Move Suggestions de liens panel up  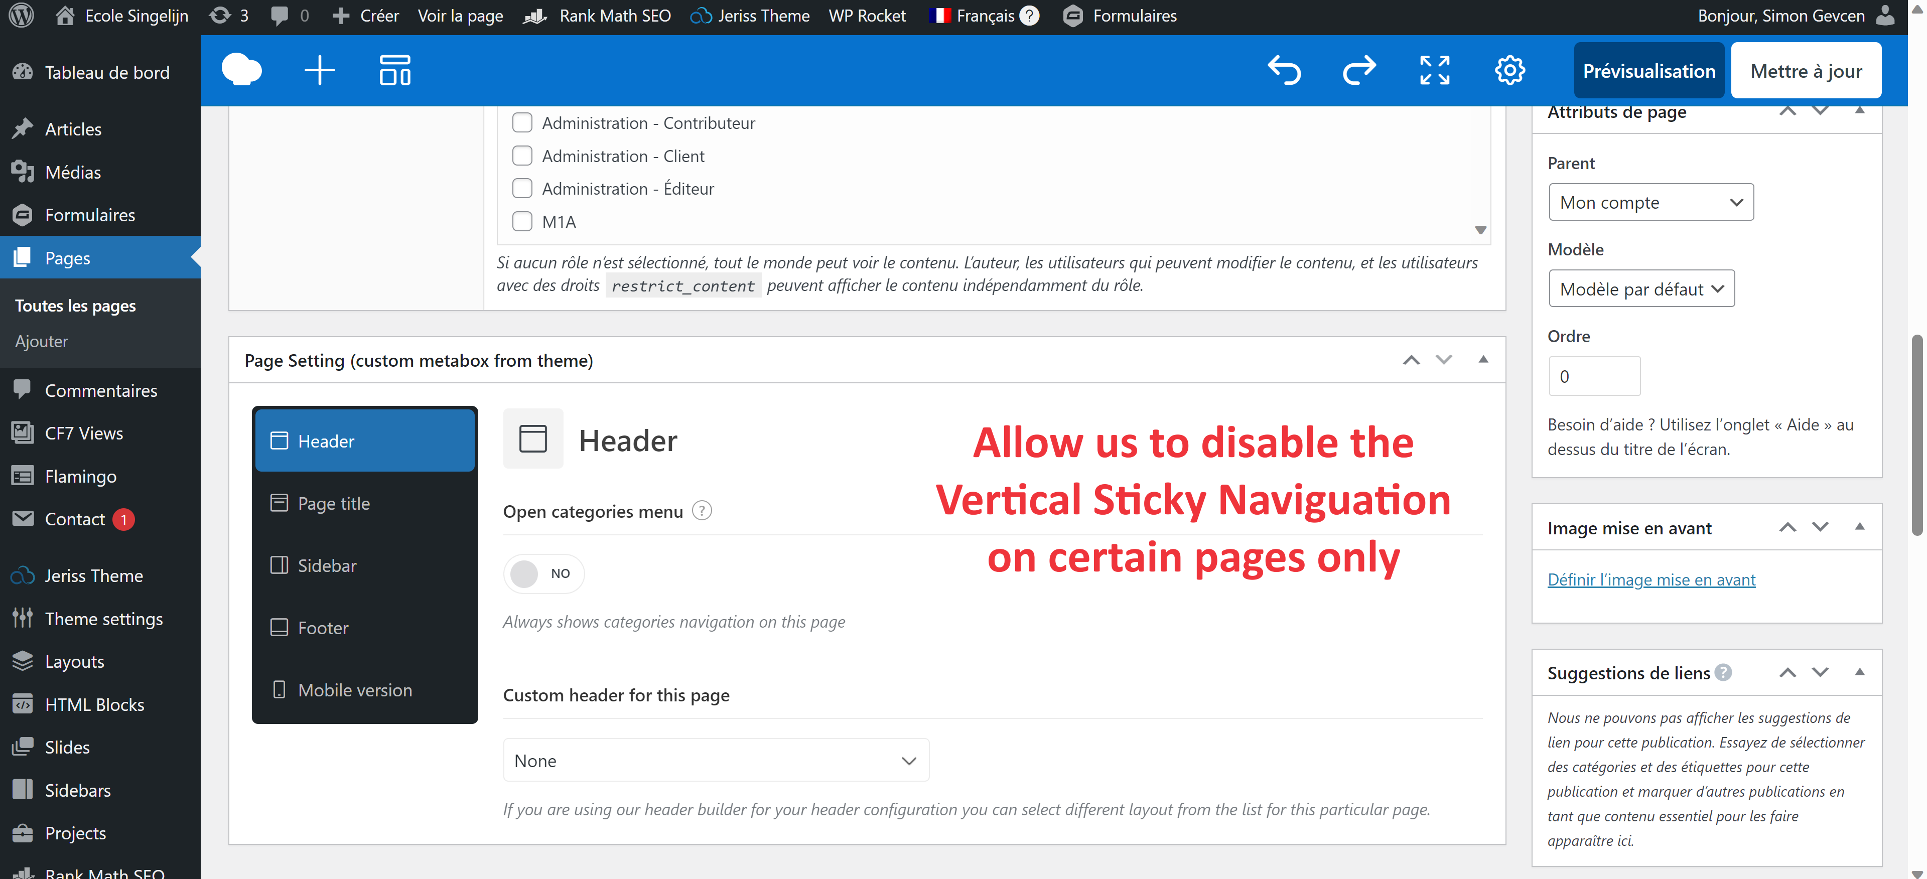click(x=1788, y=672)
